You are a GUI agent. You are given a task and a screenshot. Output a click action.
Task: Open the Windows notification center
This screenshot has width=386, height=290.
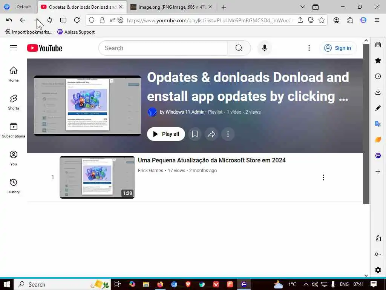[374, 284]
